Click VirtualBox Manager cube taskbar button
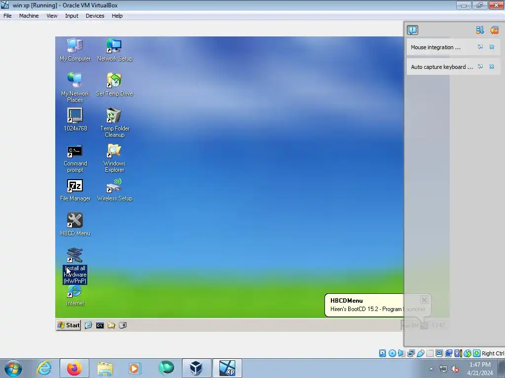 click(196, 368)
